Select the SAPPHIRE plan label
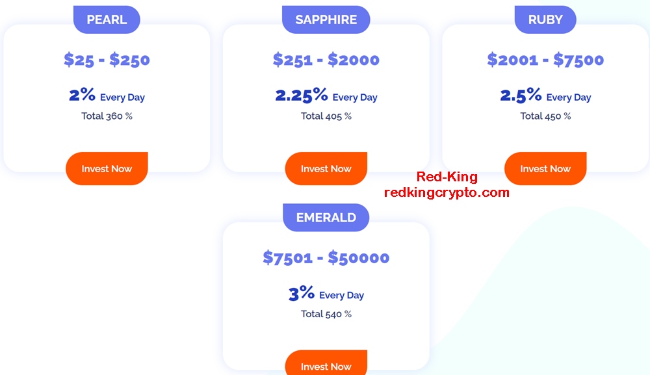This screenshot has height=375, width=650. coord(326,19)
